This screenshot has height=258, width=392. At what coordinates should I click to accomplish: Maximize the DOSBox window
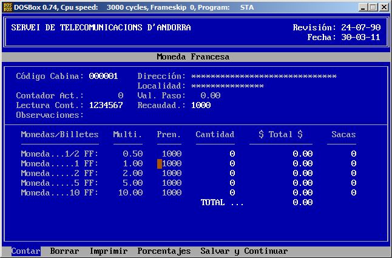tap(373, 7)
